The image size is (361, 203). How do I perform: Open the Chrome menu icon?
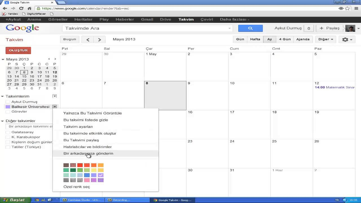356,8
